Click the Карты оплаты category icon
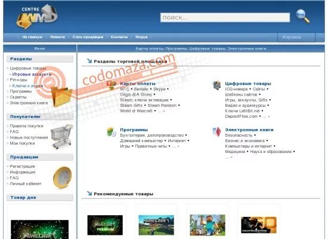This screenshot has height=239, width=328. point(112,85)
